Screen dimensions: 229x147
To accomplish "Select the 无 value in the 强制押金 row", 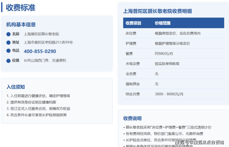I will point(157,84).
